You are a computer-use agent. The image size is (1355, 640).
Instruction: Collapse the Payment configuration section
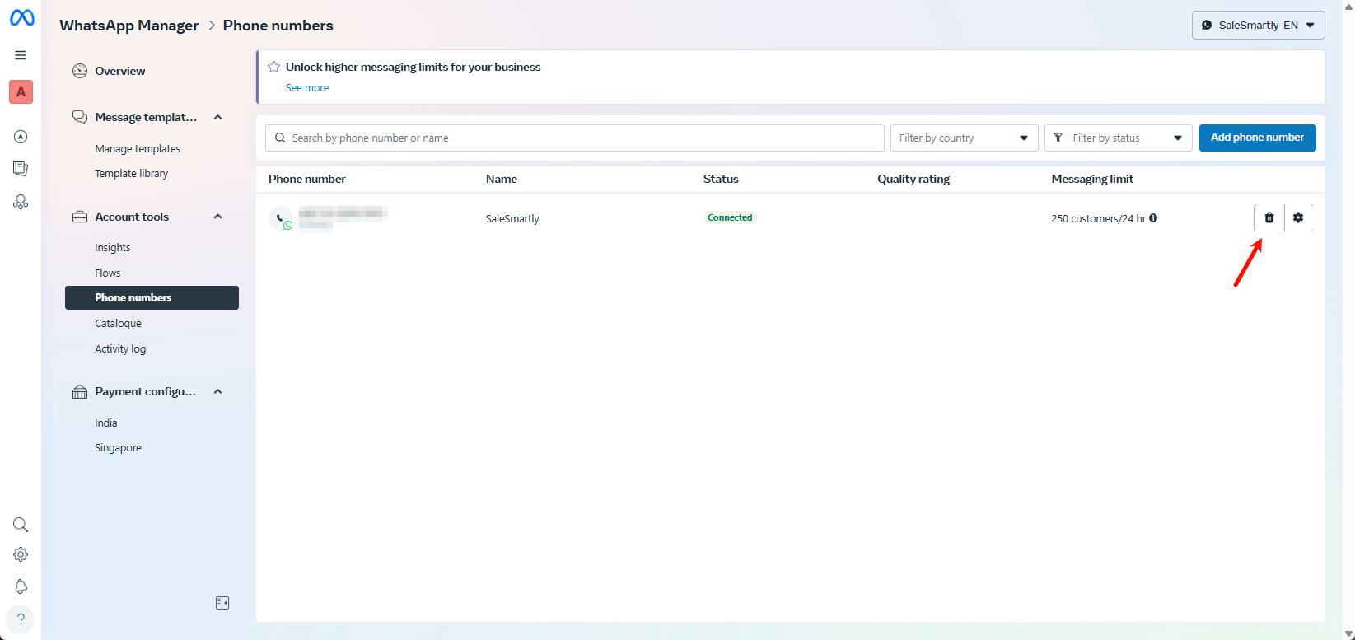tap(217, 391)
